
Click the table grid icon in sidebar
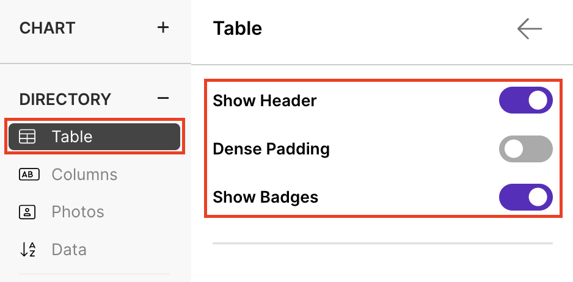pyautogui.click(x=27, y=137)
